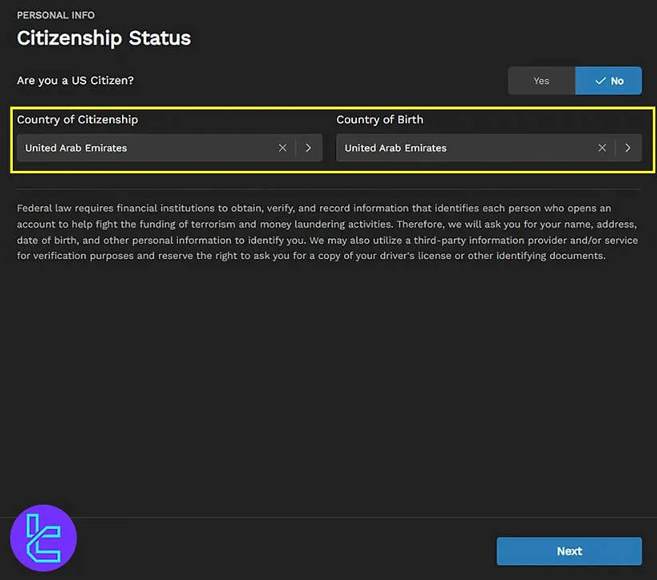Viewport: 657px width, 580px height.
Task: Click inside the Country of Birth input field
Action: (463, 148)
